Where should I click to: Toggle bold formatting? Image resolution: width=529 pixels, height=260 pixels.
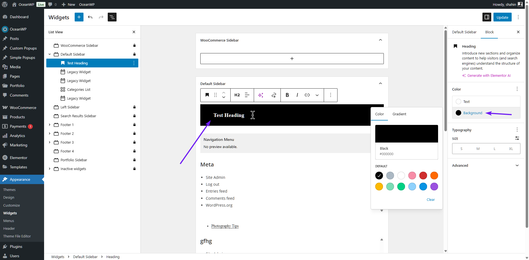pos(287,95)
